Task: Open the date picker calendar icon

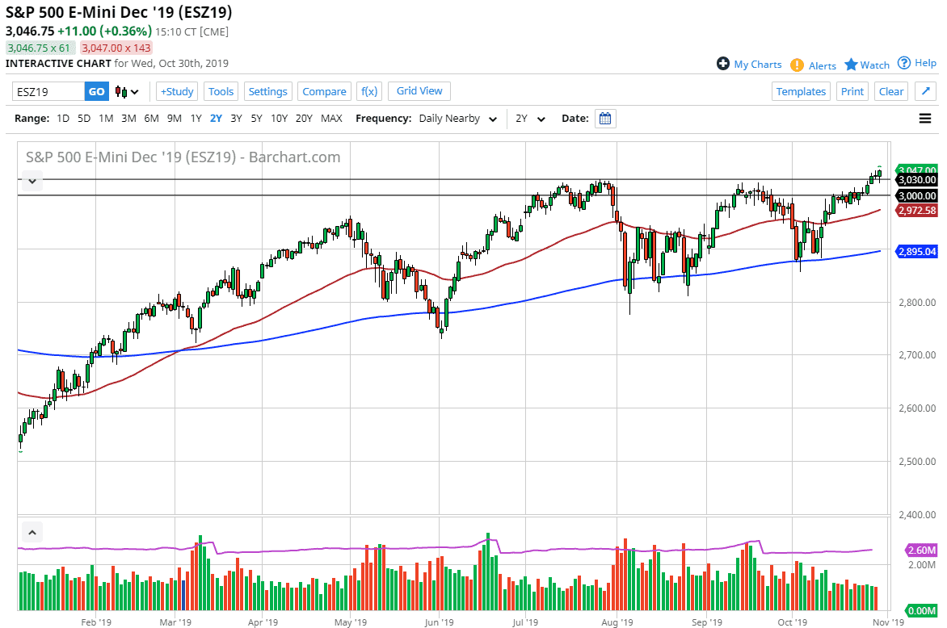Action: (605, 118)
